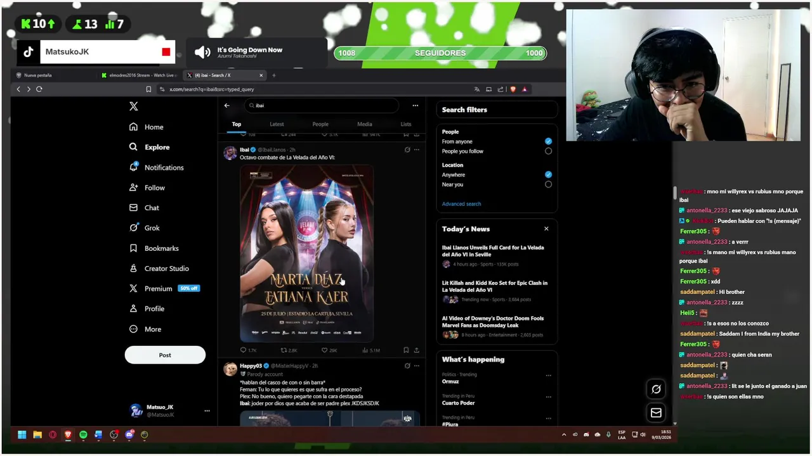Share Ibai's post
The width and height of the screenshot is (812, 456).
pos(416,350)
